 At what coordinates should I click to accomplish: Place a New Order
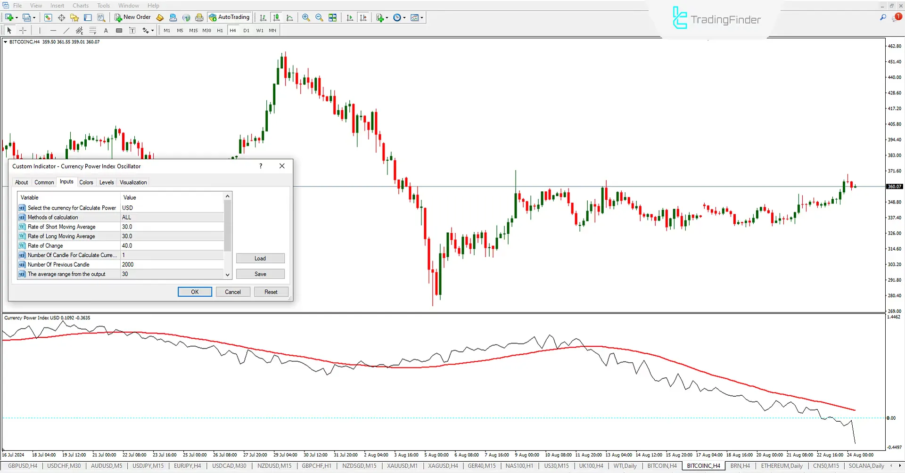tap(132, 17)
